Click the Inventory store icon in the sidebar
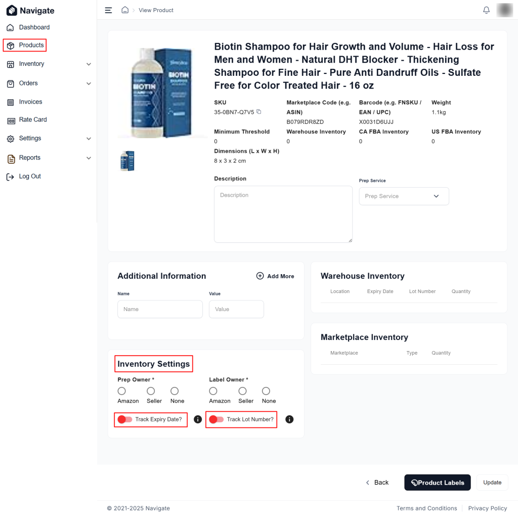The image size is (518, 517). click(11, 64)
